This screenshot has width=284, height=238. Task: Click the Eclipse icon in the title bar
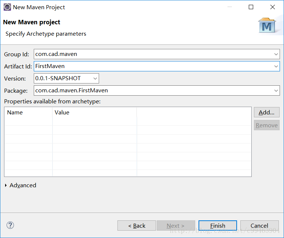[x=7, y=7]
